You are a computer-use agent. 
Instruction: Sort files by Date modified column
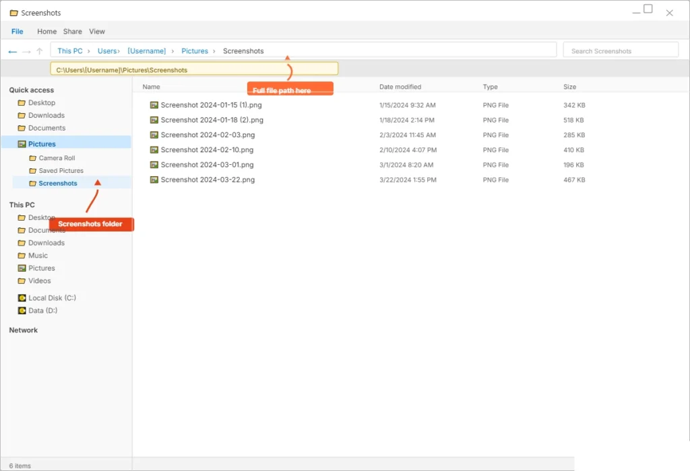coord(400,87)
